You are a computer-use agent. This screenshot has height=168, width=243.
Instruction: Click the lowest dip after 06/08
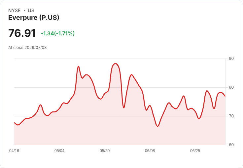157,126
